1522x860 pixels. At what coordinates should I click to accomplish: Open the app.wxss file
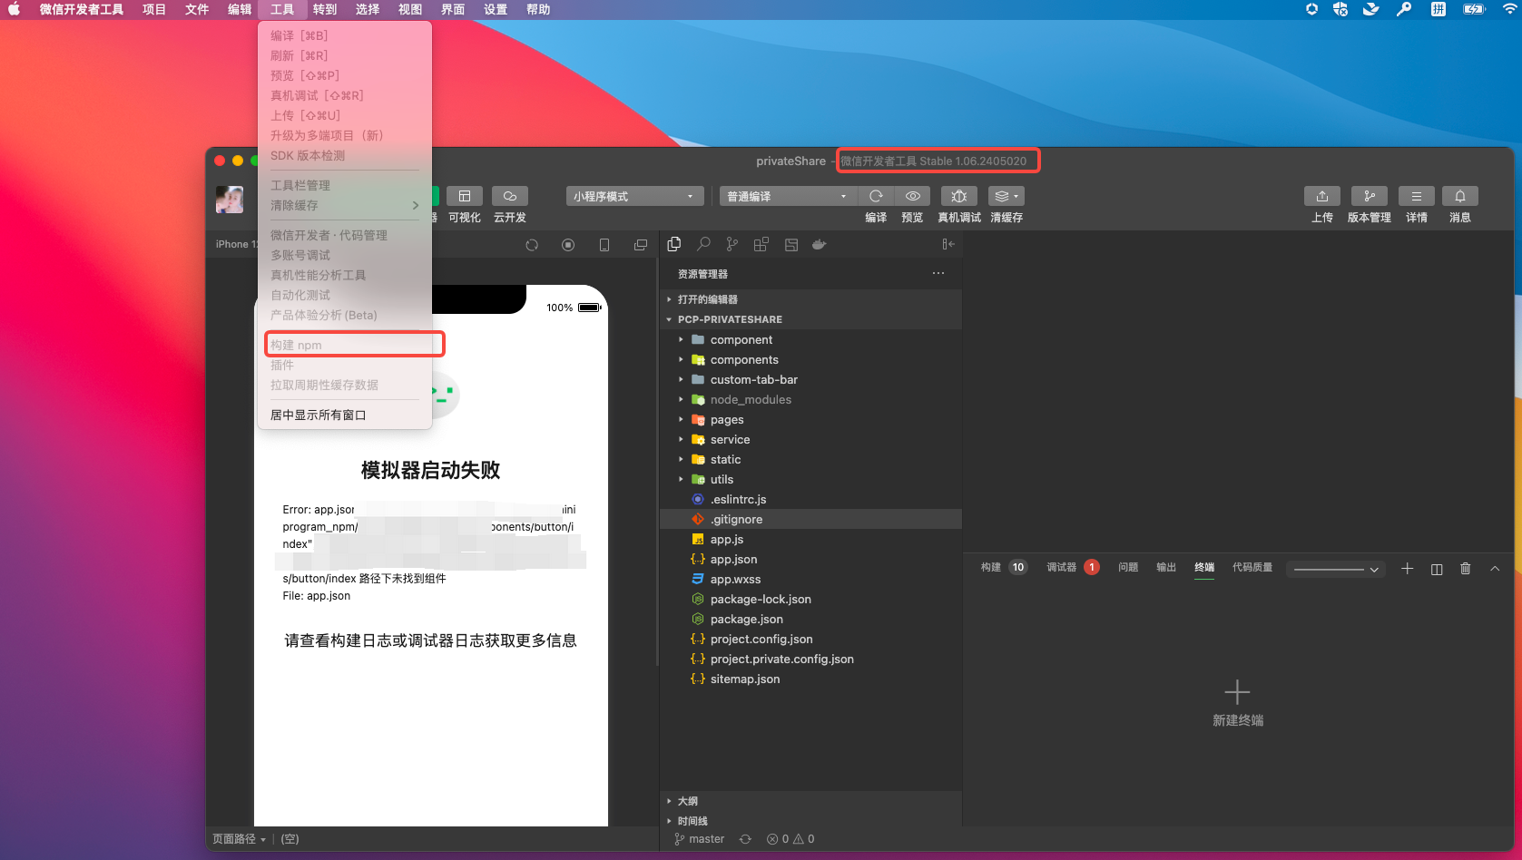coord(810,580)
